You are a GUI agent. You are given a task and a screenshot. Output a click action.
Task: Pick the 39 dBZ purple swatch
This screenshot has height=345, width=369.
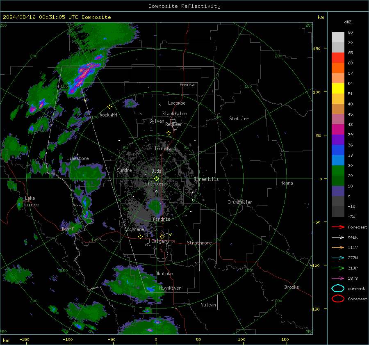click(338, 140)
